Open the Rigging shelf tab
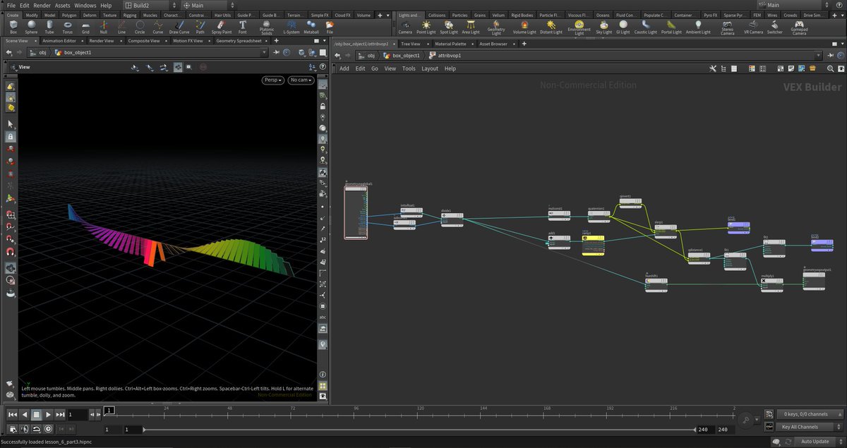This screenshot has height=448, width=847. coord(129,15)
